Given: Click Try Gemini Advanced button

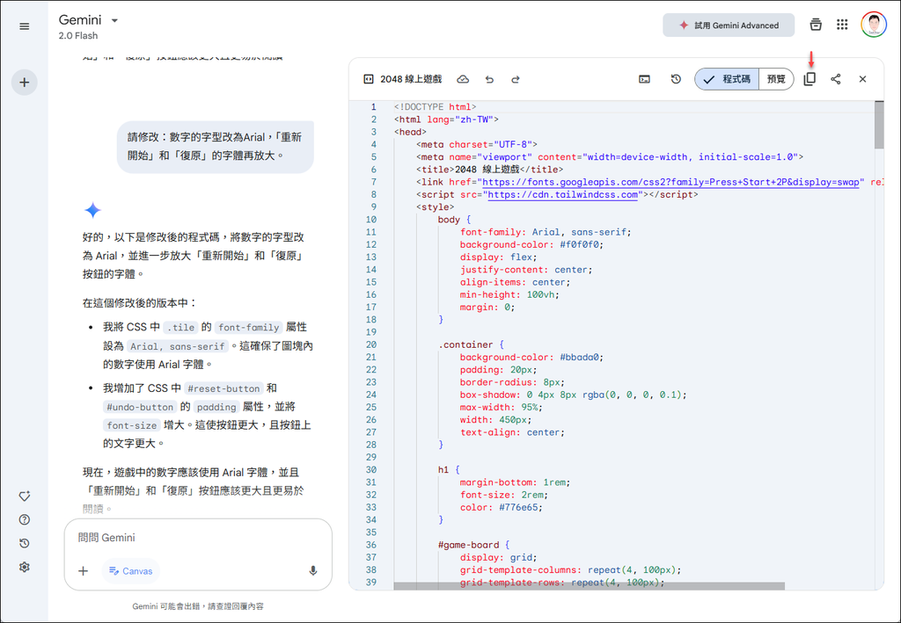Looking at the screenshot, I should click(728, 25).
